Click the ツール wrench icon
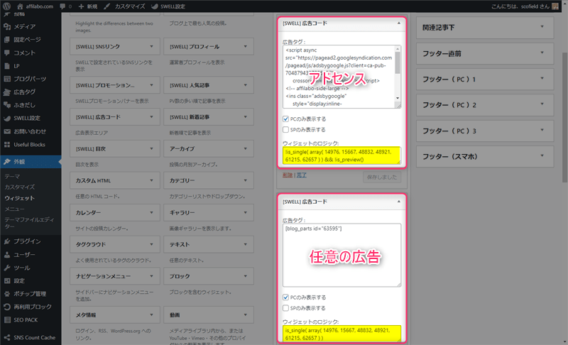Image resolution: width=568 pixels, height=345 pixels. 7,268
